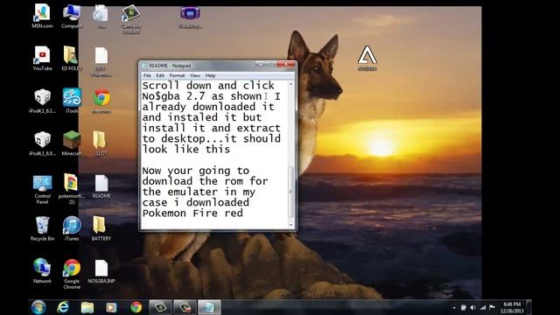Open the taskbar clock showing 8:48 PM
Image resolution: width=560 pixels, height=315 pixels.
click(512, 307)
